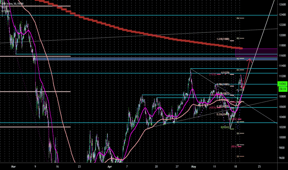This screenshot has width=288, height=170.
Task: Select the 11600 price axis label
Action: point(282,56)
